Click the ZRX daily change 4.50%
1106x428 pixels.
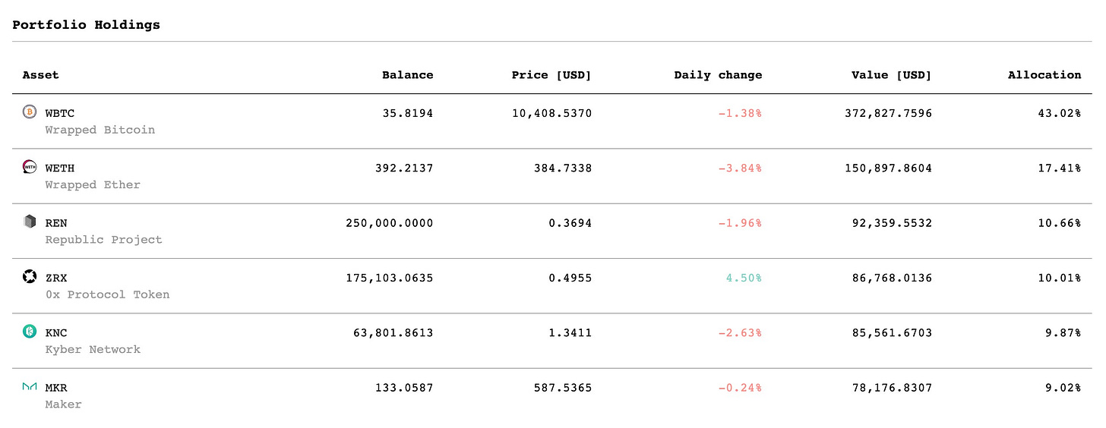pos(744,278)
